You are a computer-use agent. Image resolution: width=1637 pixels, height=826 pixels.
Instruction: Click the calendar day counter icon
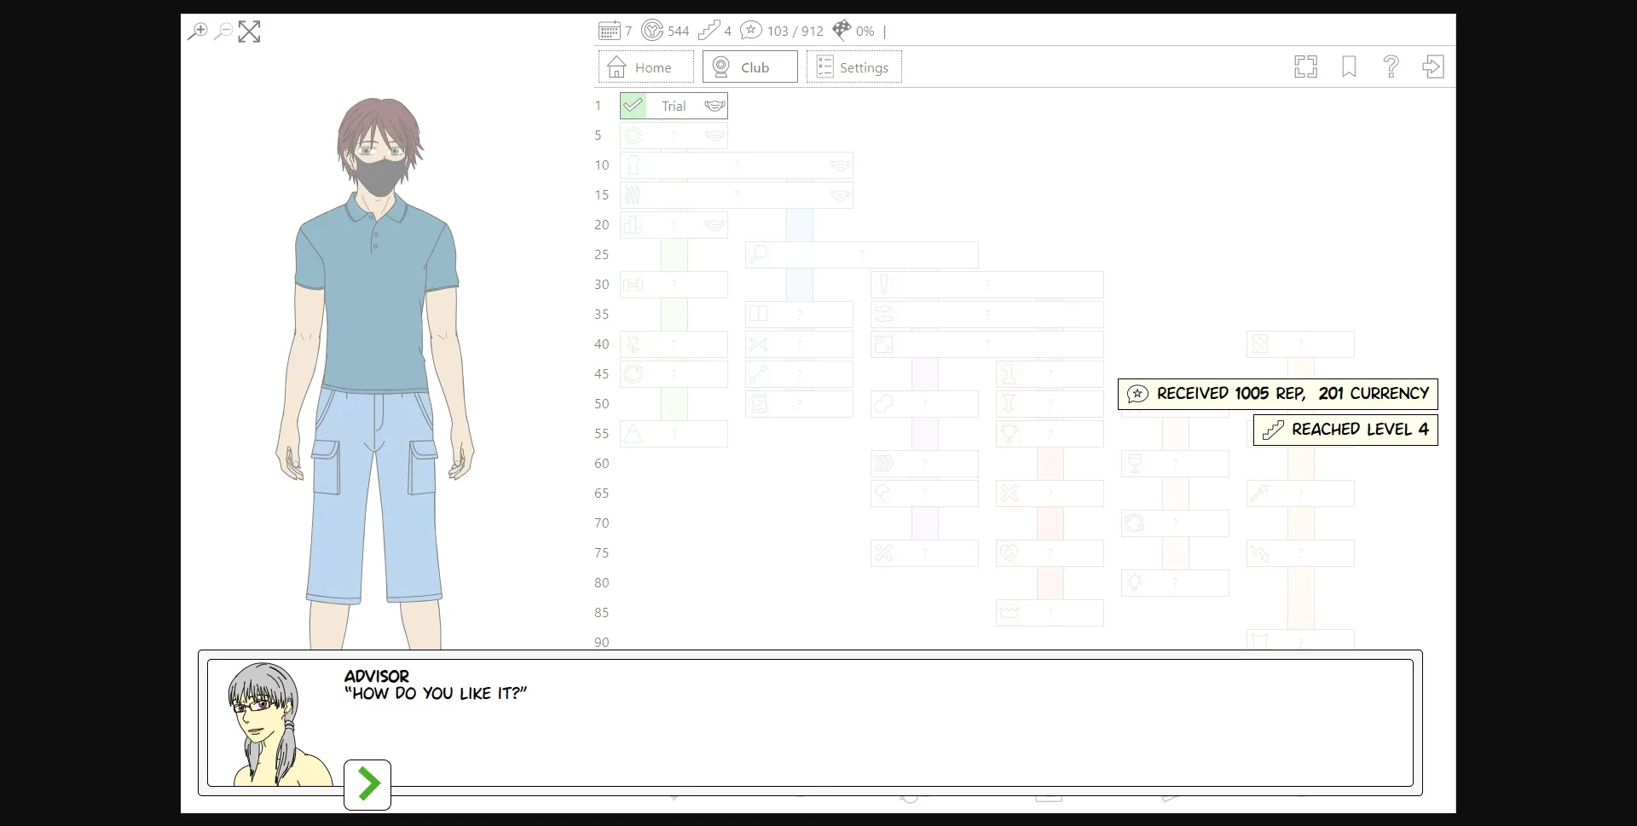click(609, 31)
